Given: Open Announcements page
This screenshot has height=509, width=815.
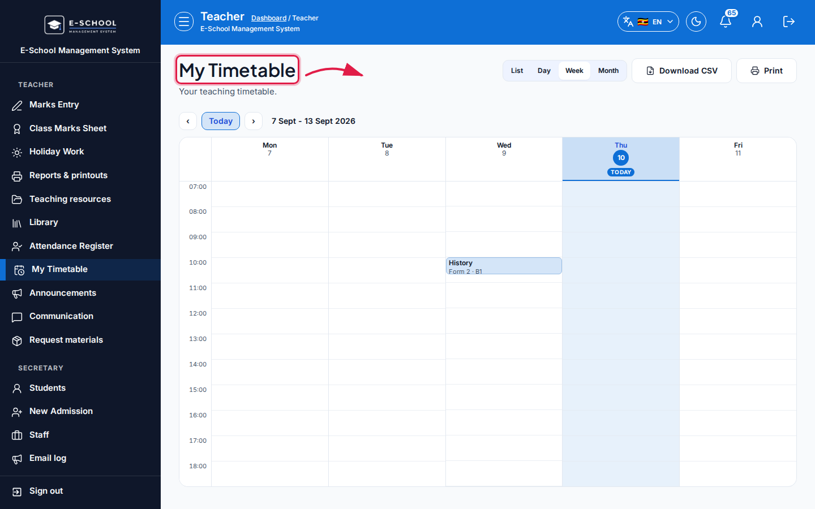Looking at the screenshot, I should click(80, 293).
